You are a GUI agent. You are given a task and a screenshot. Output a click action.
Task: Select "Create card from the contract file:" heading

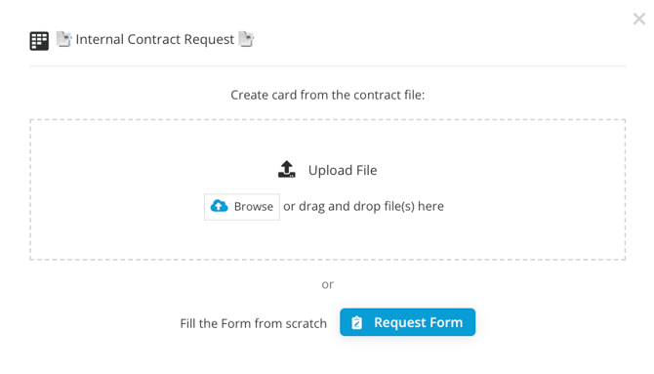click(327, 95)
